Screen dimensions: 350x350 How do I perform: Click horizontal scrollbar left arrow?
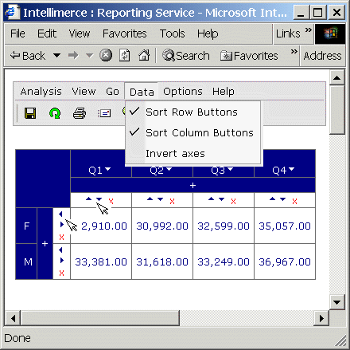click(x=14, y=318)
